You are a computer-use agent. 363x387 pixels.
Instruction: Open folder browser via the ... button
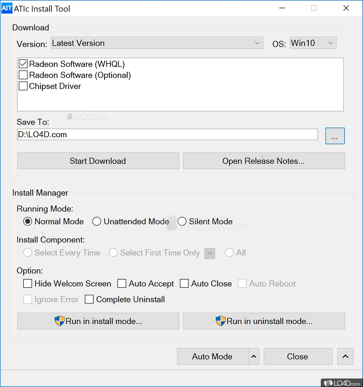(335, 136)
